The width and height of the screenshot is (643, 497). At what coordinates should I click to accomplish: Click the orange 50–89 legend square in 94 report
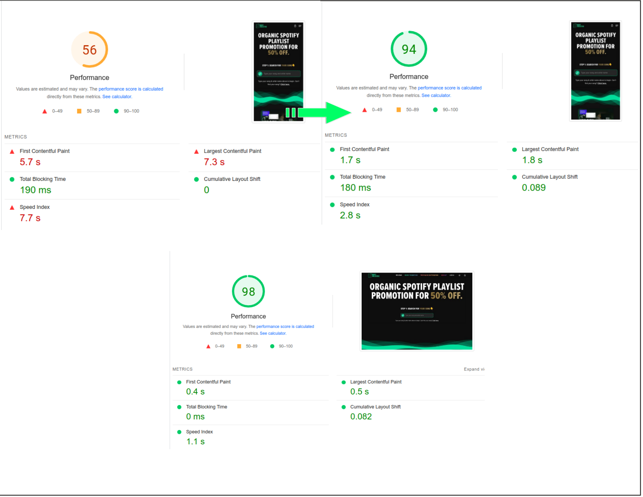399,110
